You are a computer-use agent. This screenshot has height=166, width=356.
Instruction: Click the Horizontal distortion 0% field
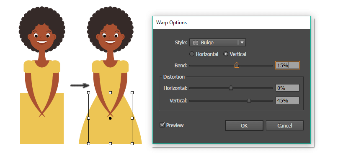[287, 88]
